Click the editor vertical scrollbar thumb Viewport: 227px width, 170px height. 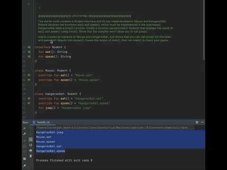point(204,30)
